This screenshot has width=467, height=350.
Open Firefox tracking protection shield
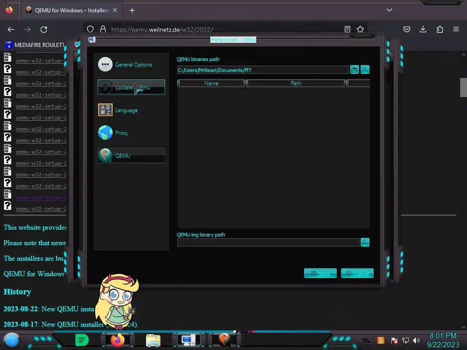tap(90, 29)
